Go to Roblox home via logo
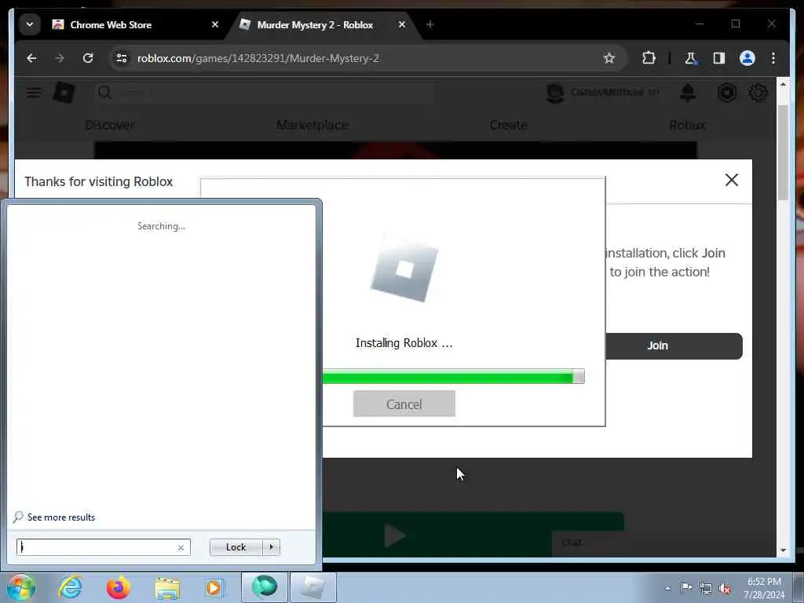 click(64, 93)
